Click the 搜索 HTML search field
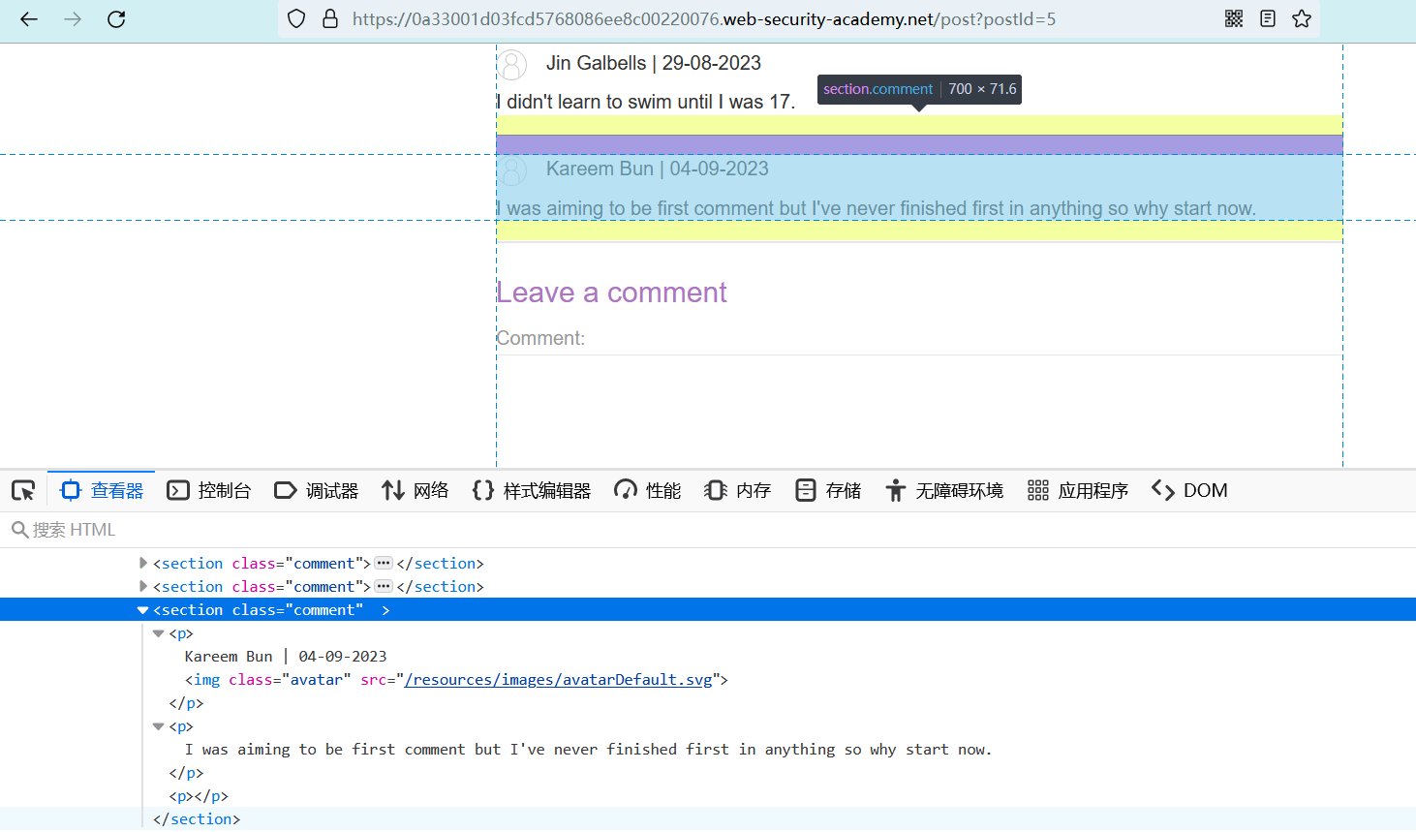 point(708,530)
